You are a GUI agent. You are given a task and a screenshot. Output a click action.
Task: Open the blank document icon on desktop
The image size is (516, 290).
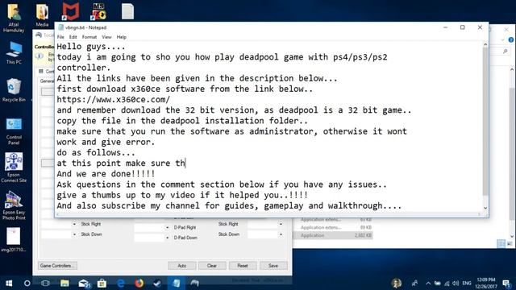point(127,12)
